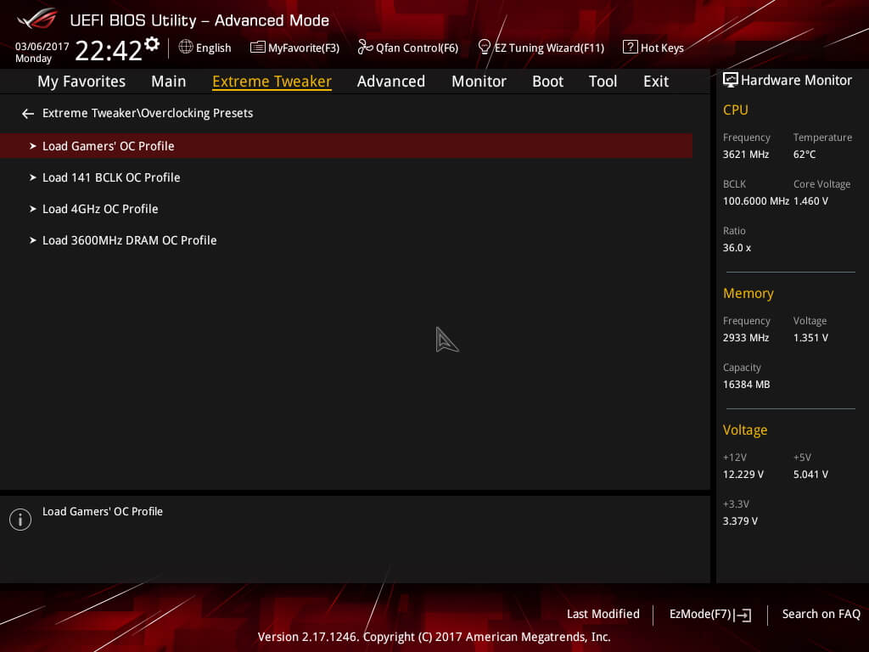869x652 pixels.
Task: Click the EzMode(F7) exit arrow icon
Action: 743,615
